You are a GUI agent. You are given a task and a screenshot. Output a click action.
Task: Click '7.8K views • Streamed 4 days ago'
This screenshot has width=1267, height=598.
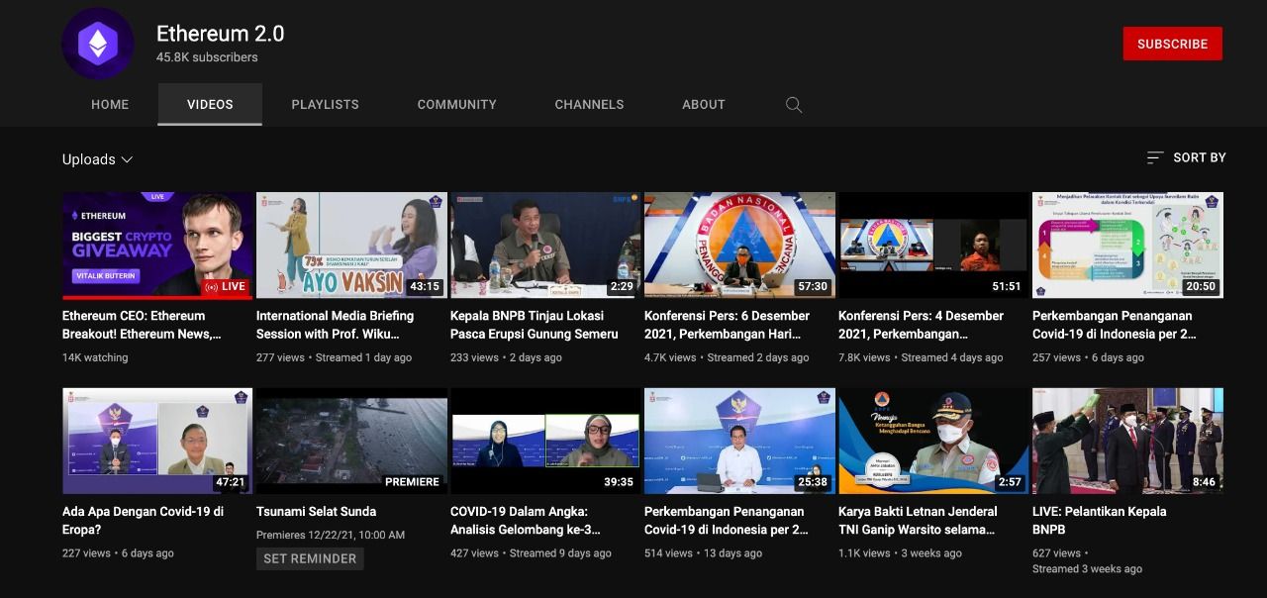[x=921, y=357]
